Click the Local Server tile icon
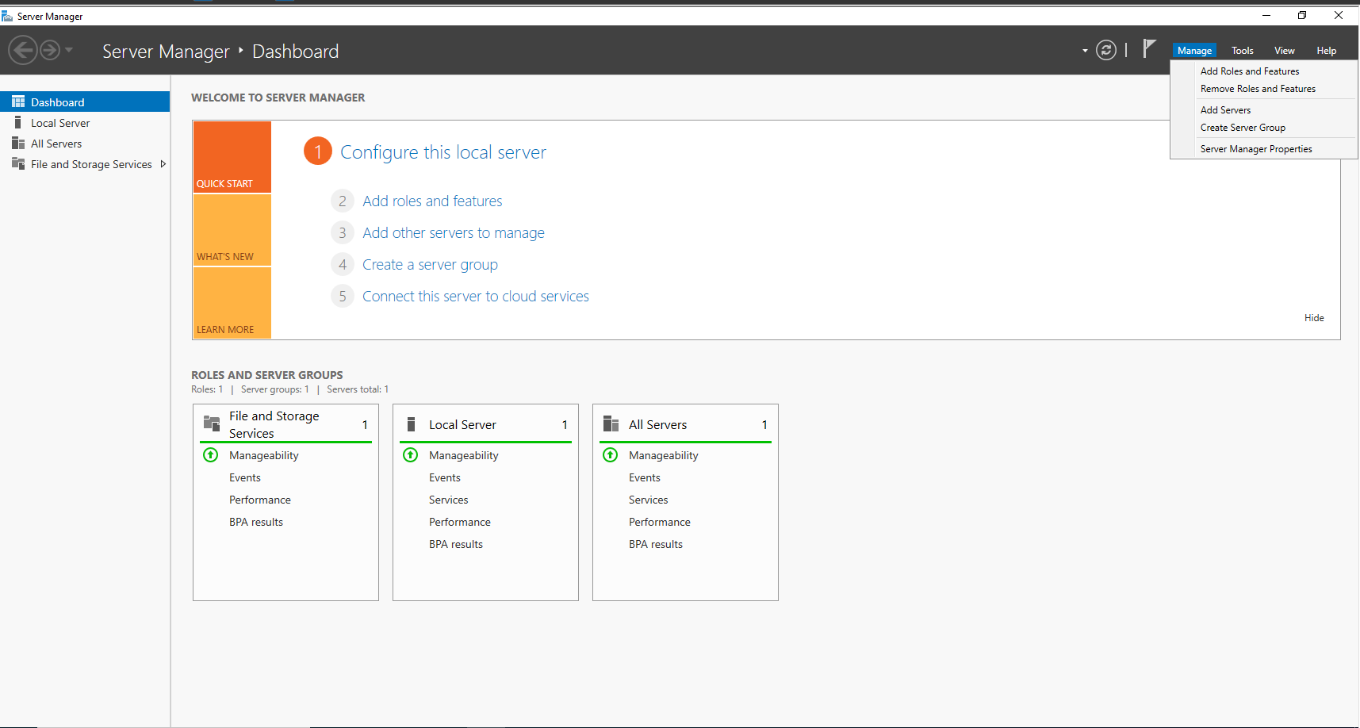The height and width of the screenshot is (728, 1360). (x=411, y=424)
